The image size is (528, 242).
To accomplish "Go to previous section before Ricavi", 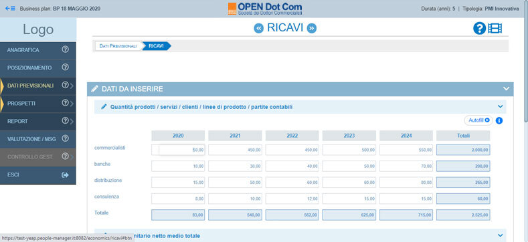I will coord(258,29).
